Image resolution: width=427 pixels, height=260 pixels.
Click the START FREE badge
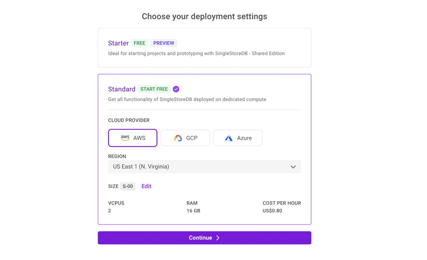(154, 89)
